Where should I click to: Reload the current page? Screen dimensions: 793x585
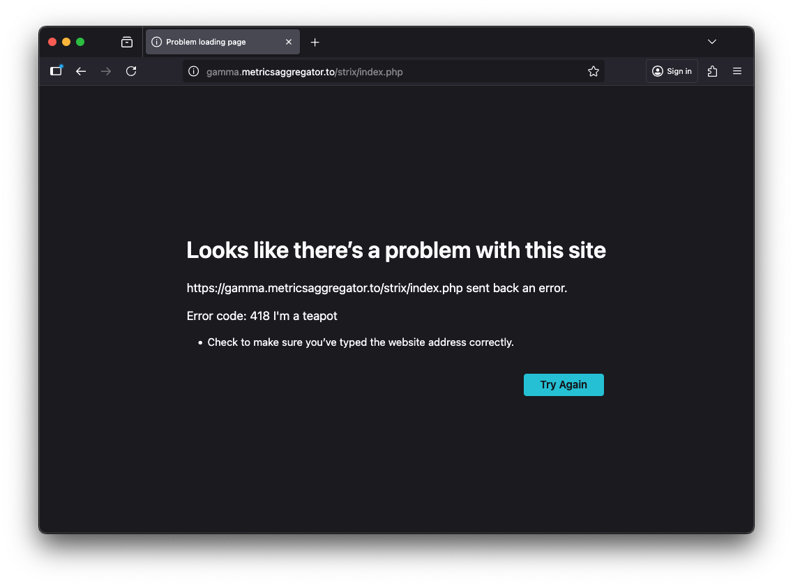(131, 71)
